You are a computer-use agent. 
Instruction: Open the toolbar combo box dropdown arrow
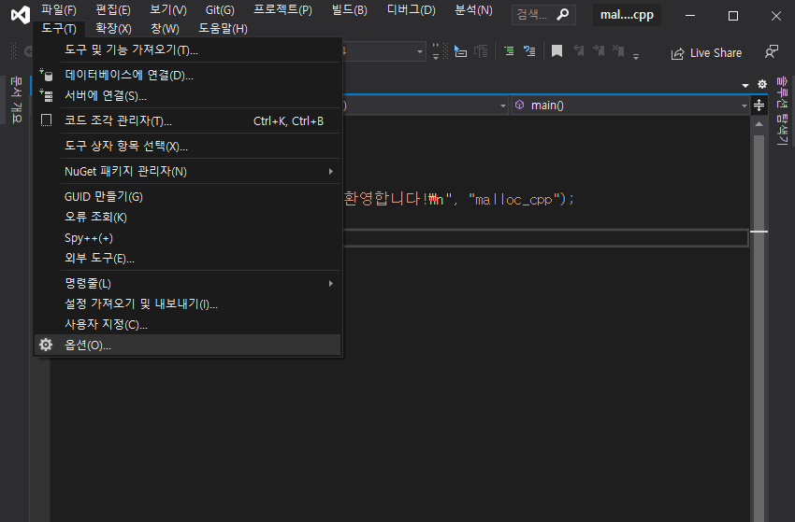click(x=420, y=51)
